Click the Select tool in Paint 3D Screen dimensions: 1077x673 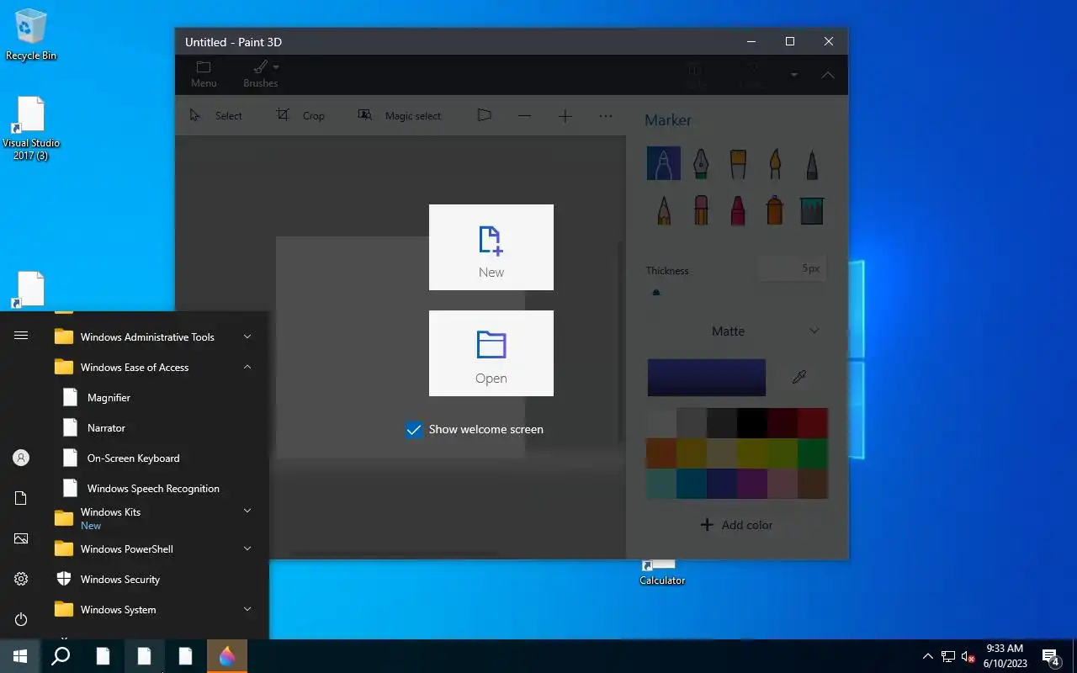point(216,115)
